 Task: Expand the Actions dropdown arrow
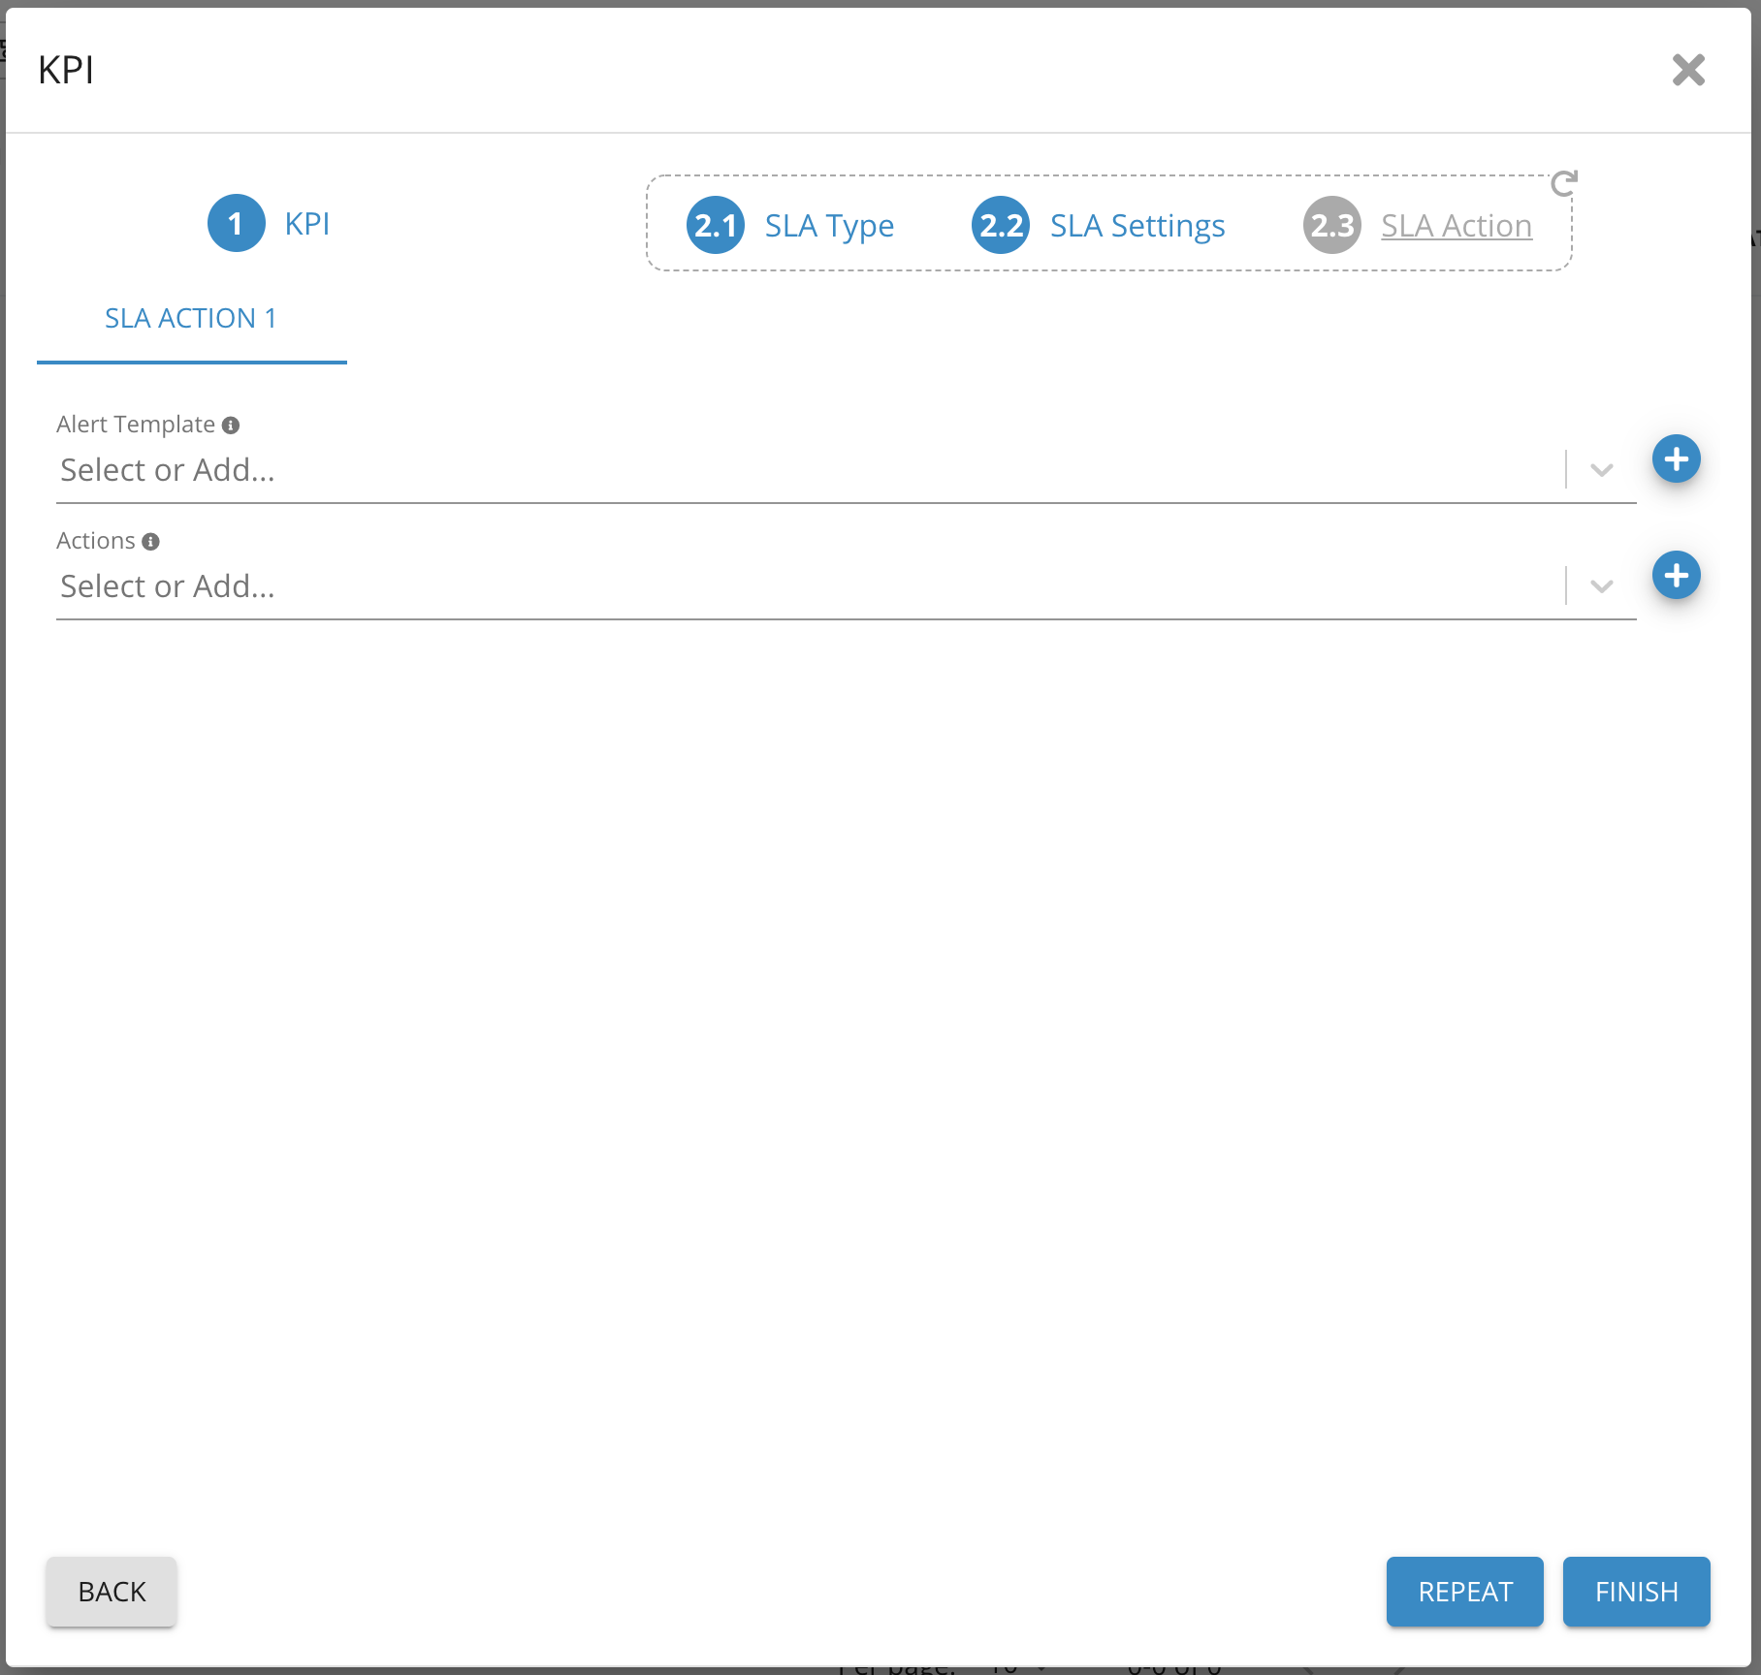pos(1601,586)
